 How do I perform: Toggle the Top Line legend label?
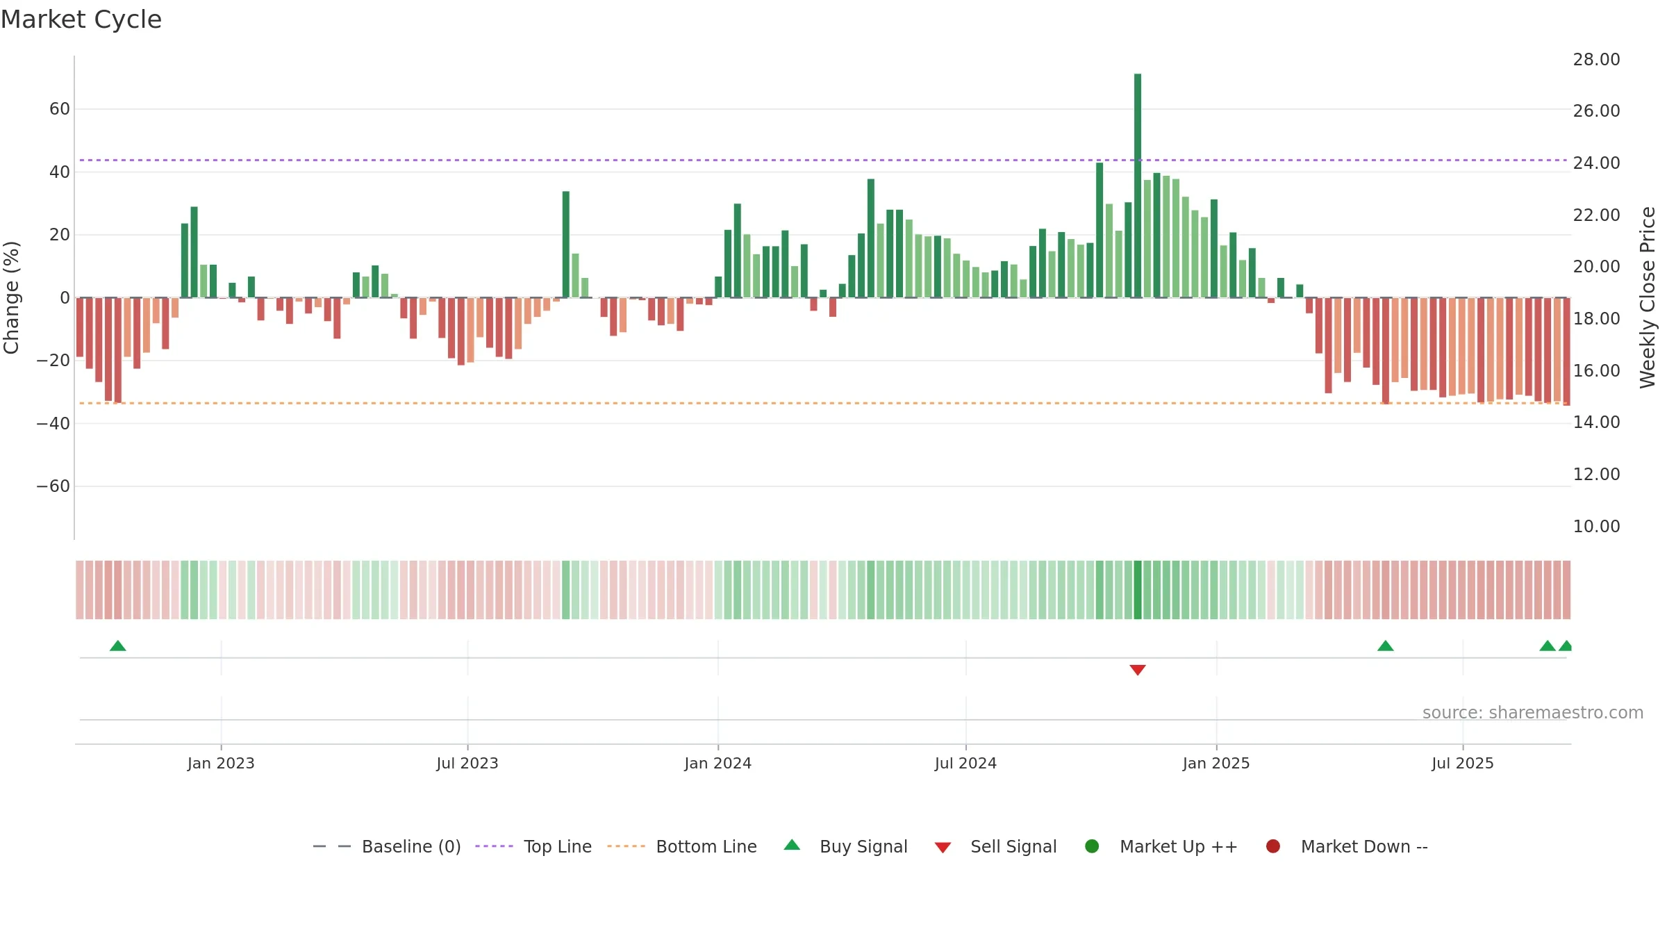[x=558, y=846]
